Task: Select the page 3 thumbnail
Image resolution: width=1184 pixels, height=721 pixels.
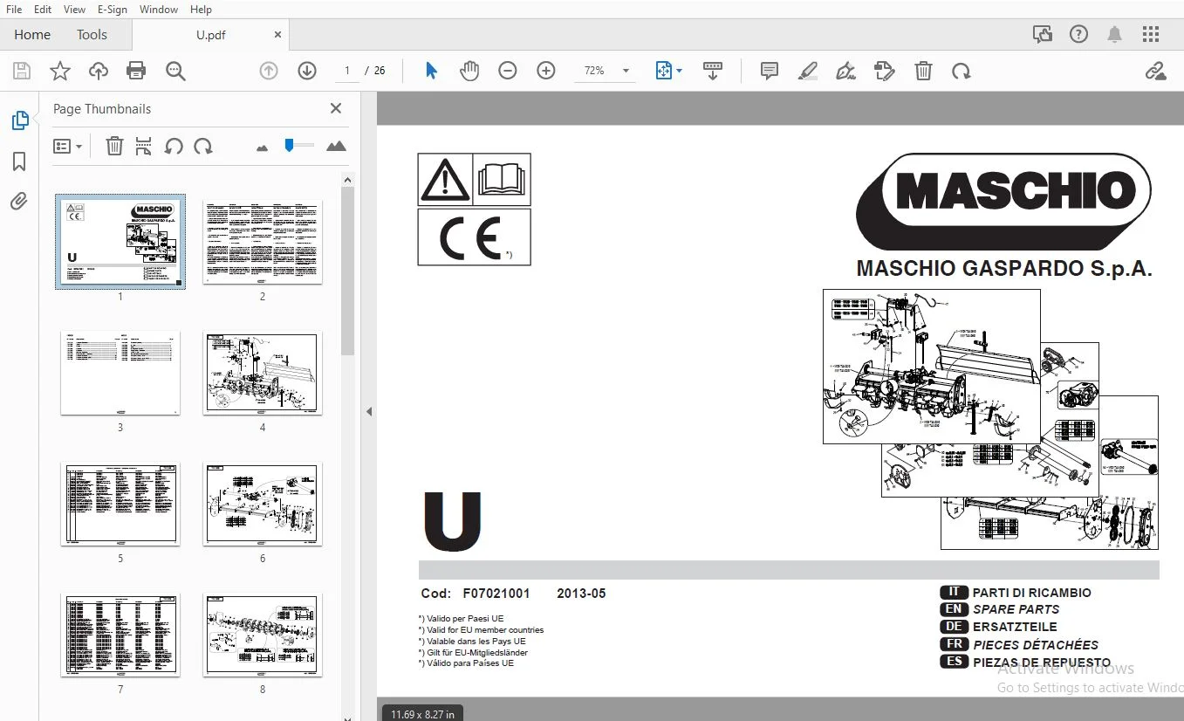Action: (x=120, y=373)
